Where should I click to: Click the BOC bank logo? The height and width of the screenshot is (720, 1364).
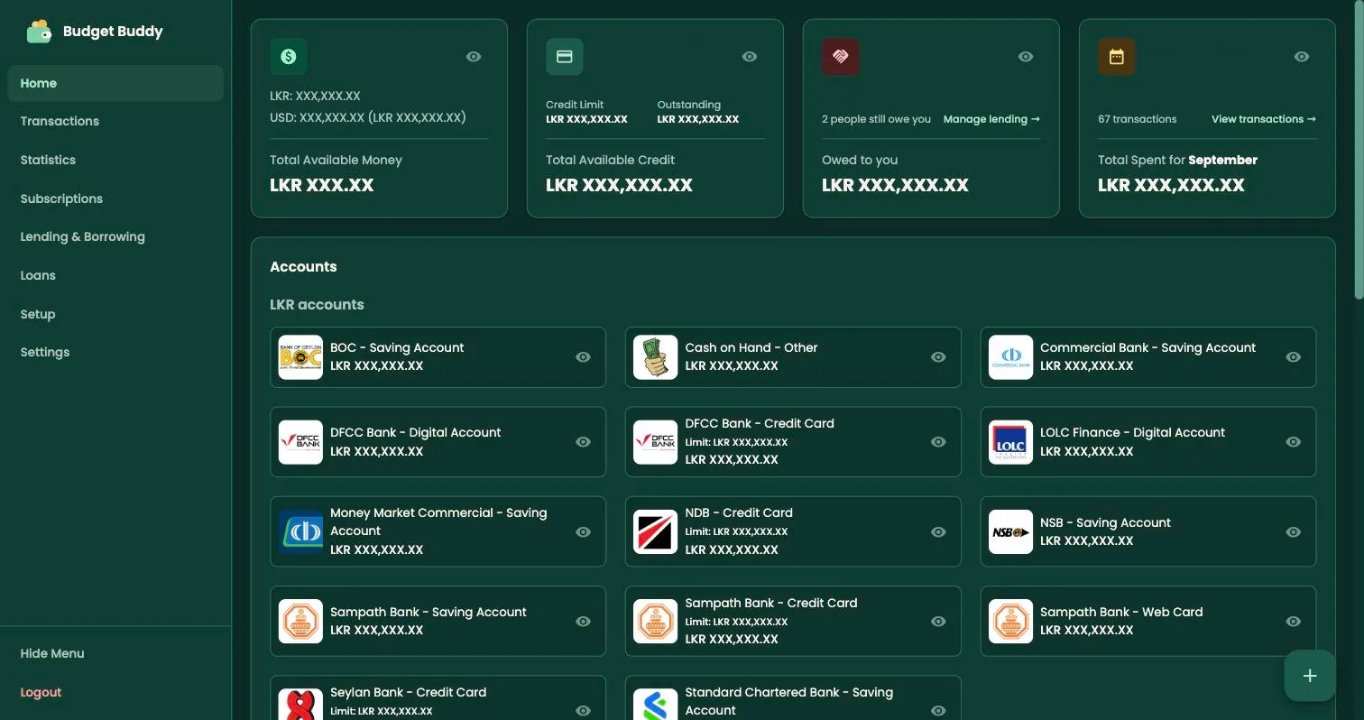click(x=300, y=357)
